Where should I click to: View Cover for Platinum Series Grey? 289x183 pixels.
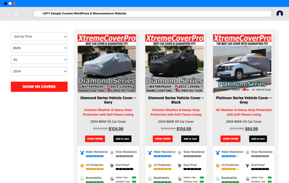pos(231,139)
